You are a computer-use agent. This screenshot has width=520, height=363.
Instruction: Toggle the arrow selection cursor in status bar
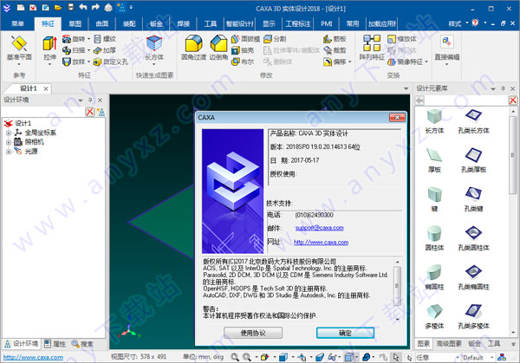[x=396, y=357]
